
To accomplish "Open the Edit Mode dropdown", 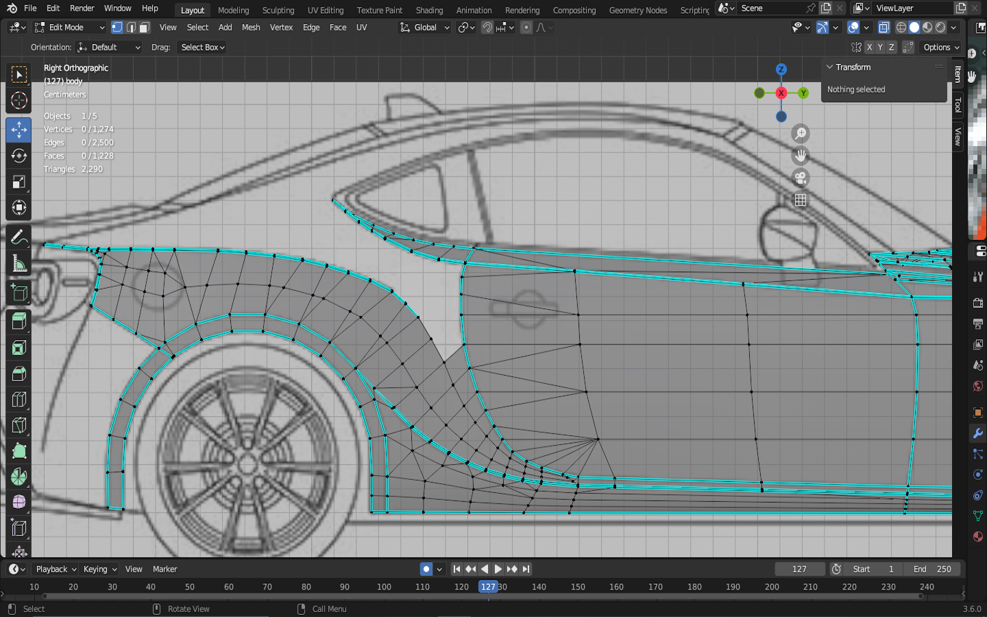I will point(69,27).
